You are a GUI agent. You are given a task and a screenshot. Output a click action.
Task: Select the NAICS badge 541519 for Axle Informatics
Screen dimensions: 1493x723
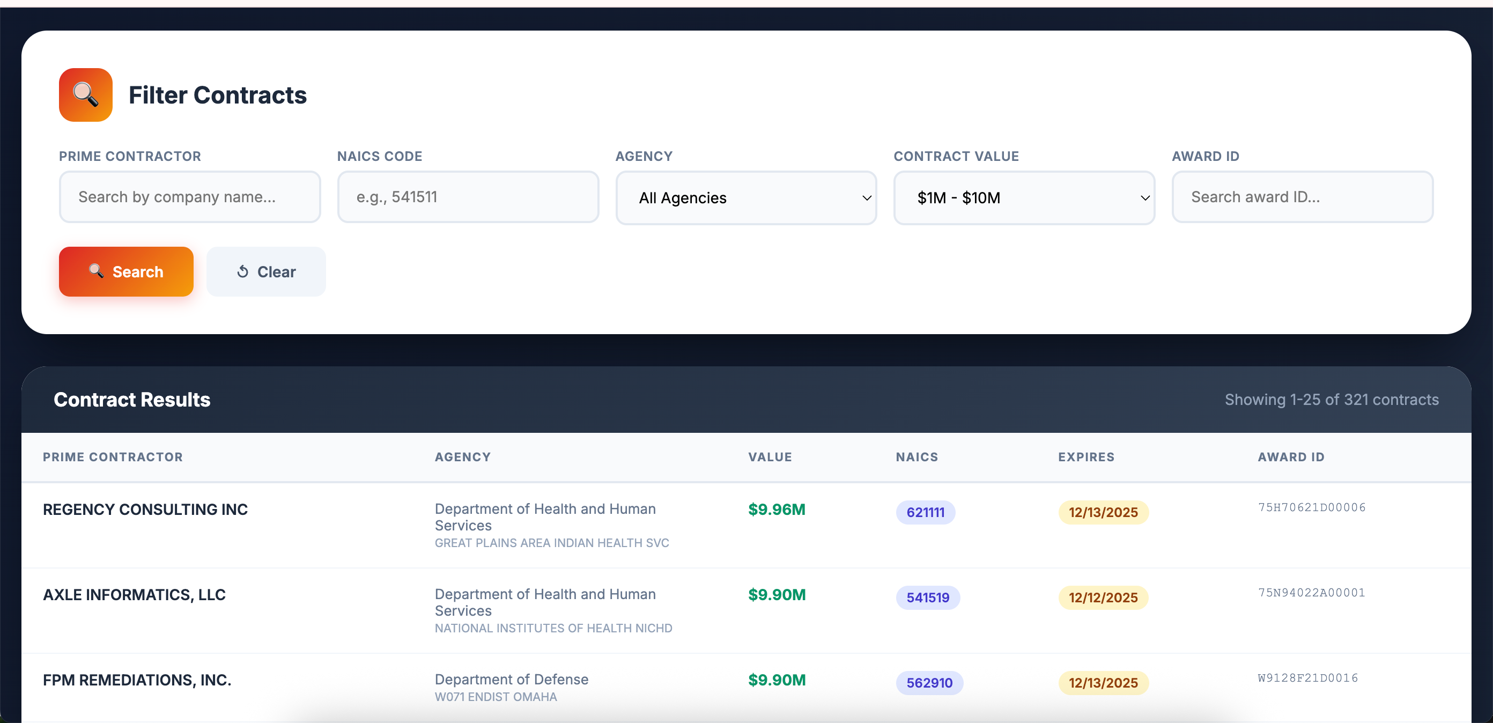pos(927,597)
